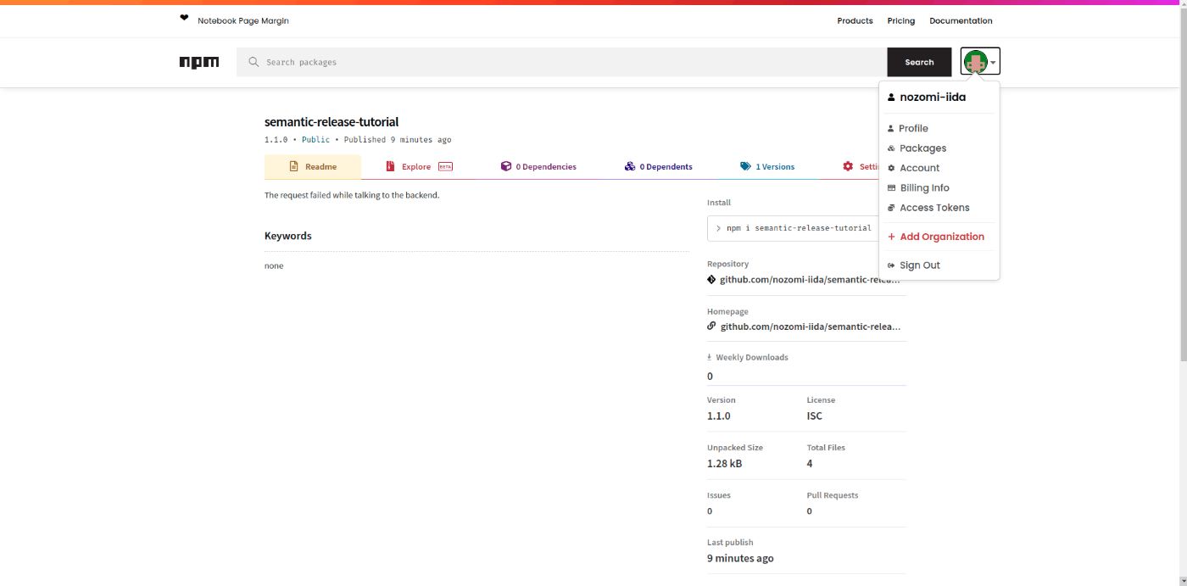The image size is (1187, 586).
Task: Click the card icon beside Billing Info
Action: tap(891, 188)
